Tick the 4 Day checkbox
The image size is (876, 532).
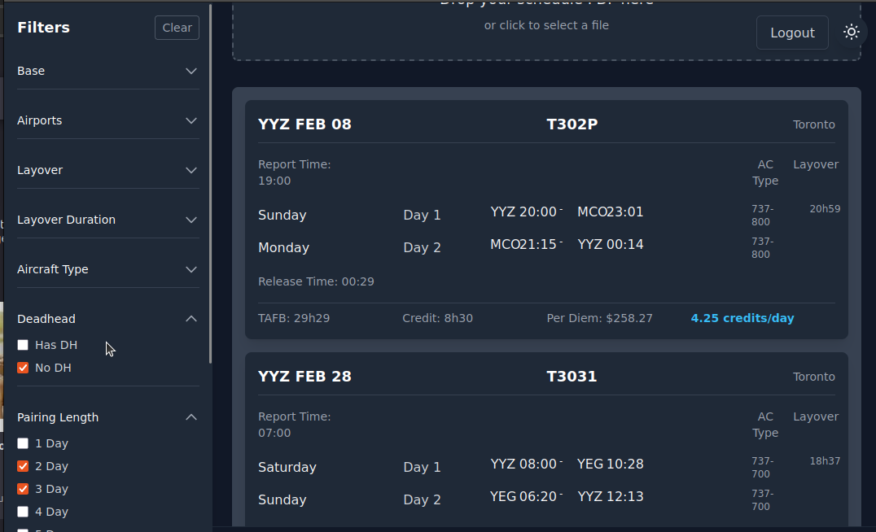[23, 512]
